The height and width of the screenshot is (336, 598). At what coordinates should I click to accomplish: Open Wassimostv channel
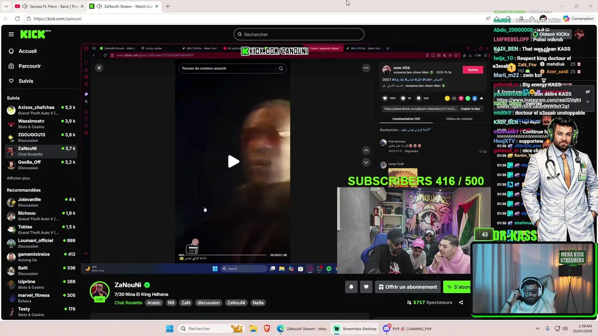click(41, 124)
